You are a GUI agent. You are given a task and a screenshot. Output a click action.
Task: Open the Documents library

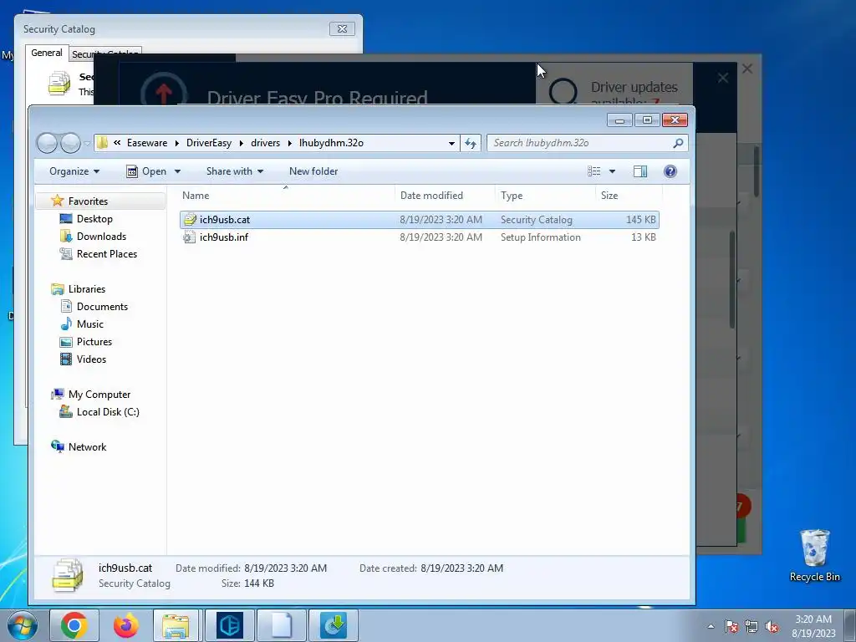pos(102,306)
